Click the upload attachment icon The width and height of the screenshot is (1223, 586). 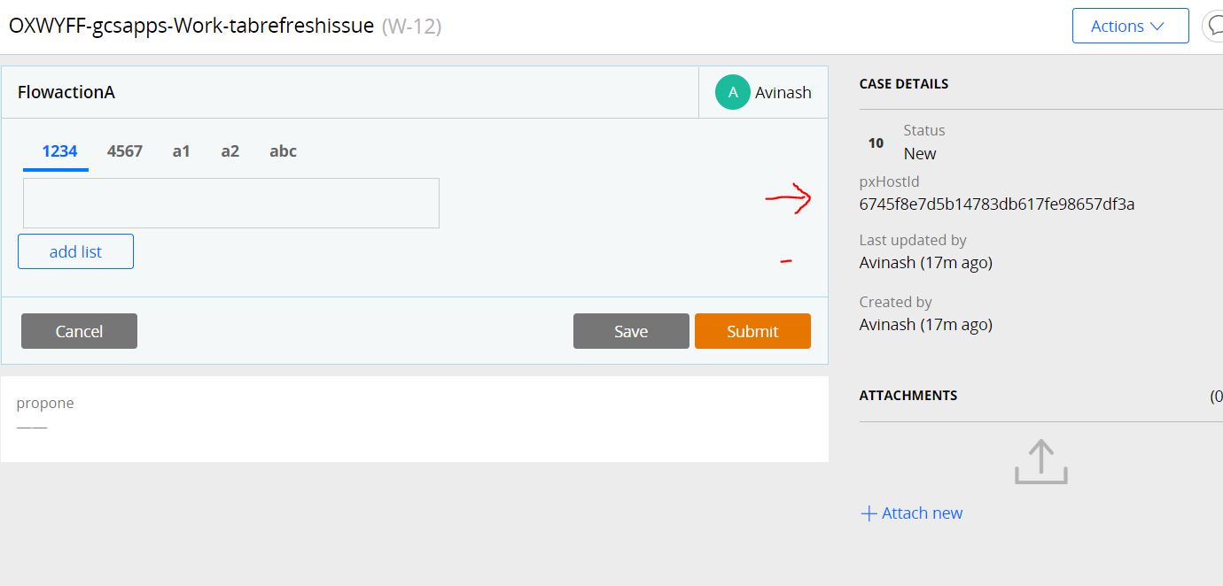(x=1040, y=462)
